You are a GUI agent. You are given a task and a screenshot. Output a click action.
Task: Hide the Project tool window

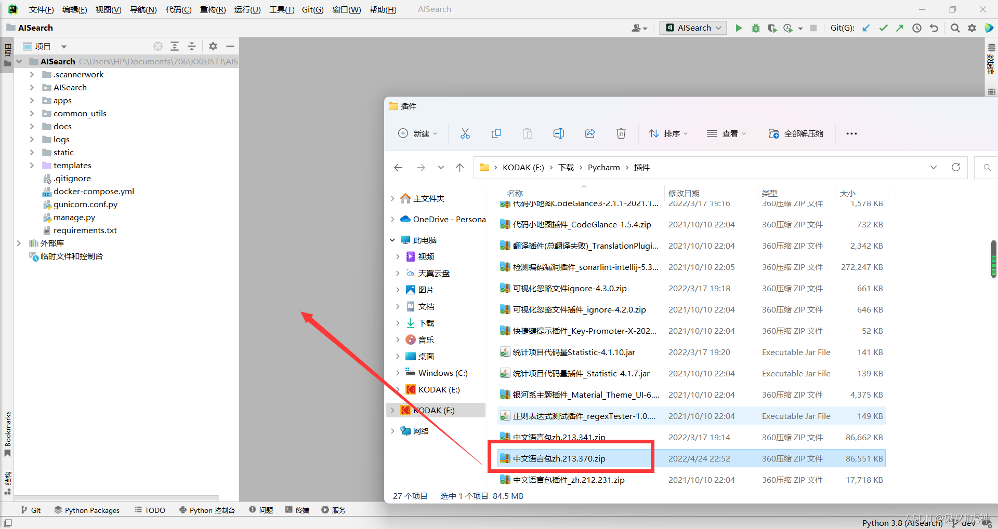tap(230, 46)
